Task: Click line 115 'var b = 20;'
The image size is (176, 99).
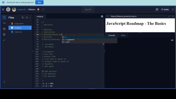Action: coord(47,86)
